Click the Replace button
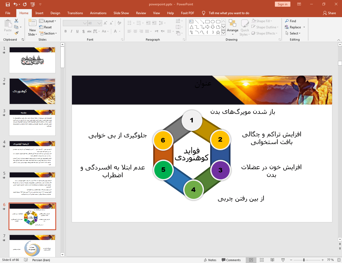Image resolution: width=342 pixels, height=263 pixels. tap(295, 27)
